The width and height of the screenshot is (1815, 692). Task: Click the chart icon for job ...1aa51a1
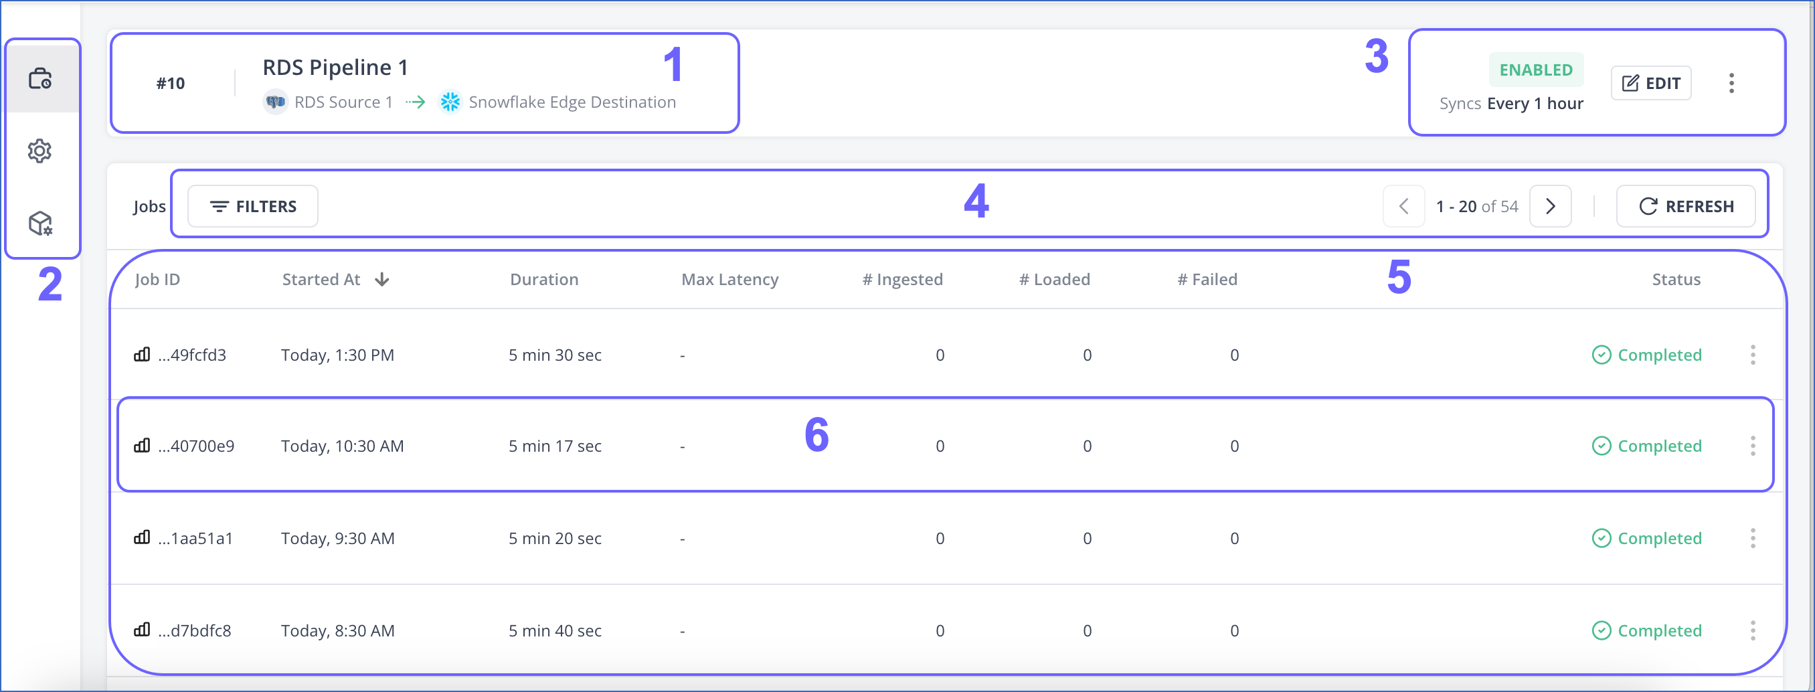click(142, 537)
